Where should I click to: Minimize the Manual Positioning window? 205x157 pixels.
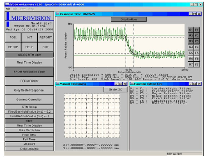point(116,84)
